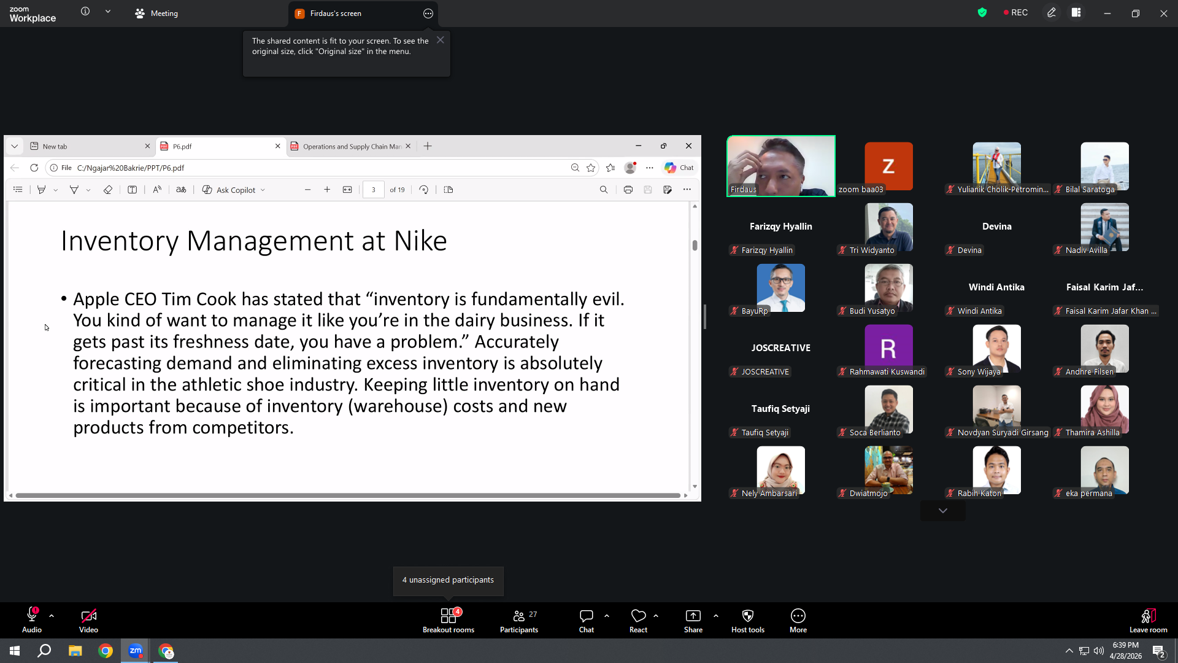Click the PDF scroll down arrow

pyautogui.click(x=695, y=486)
